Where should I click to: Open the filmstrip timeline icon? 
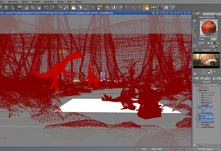click(153, 8)
